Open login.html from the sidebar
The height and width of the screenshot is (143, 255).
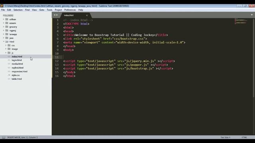[17, 60]
